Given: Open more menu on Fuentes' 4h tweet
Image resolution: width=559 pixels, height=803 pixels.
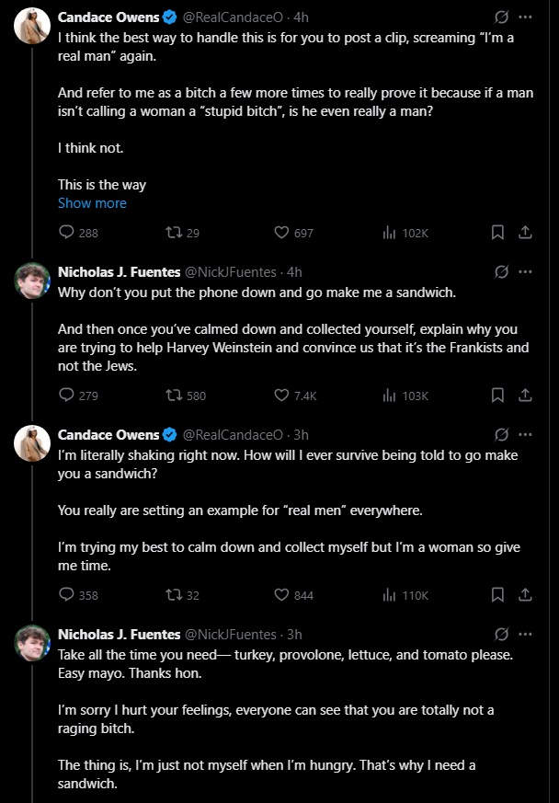Looking at the screenshot, I should [x=525, y=272].
